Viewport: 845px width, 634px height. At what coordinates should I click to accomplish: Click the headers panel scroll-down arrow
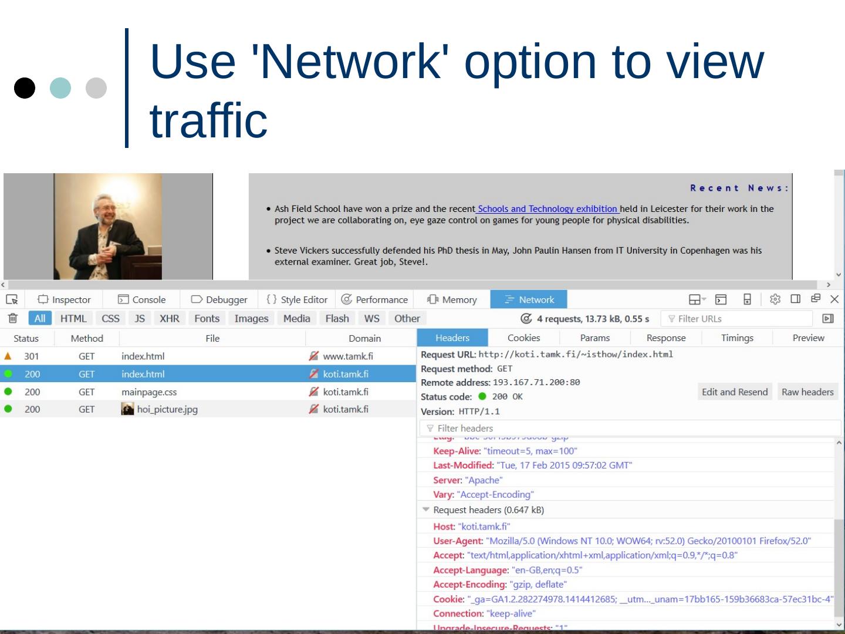839,625
